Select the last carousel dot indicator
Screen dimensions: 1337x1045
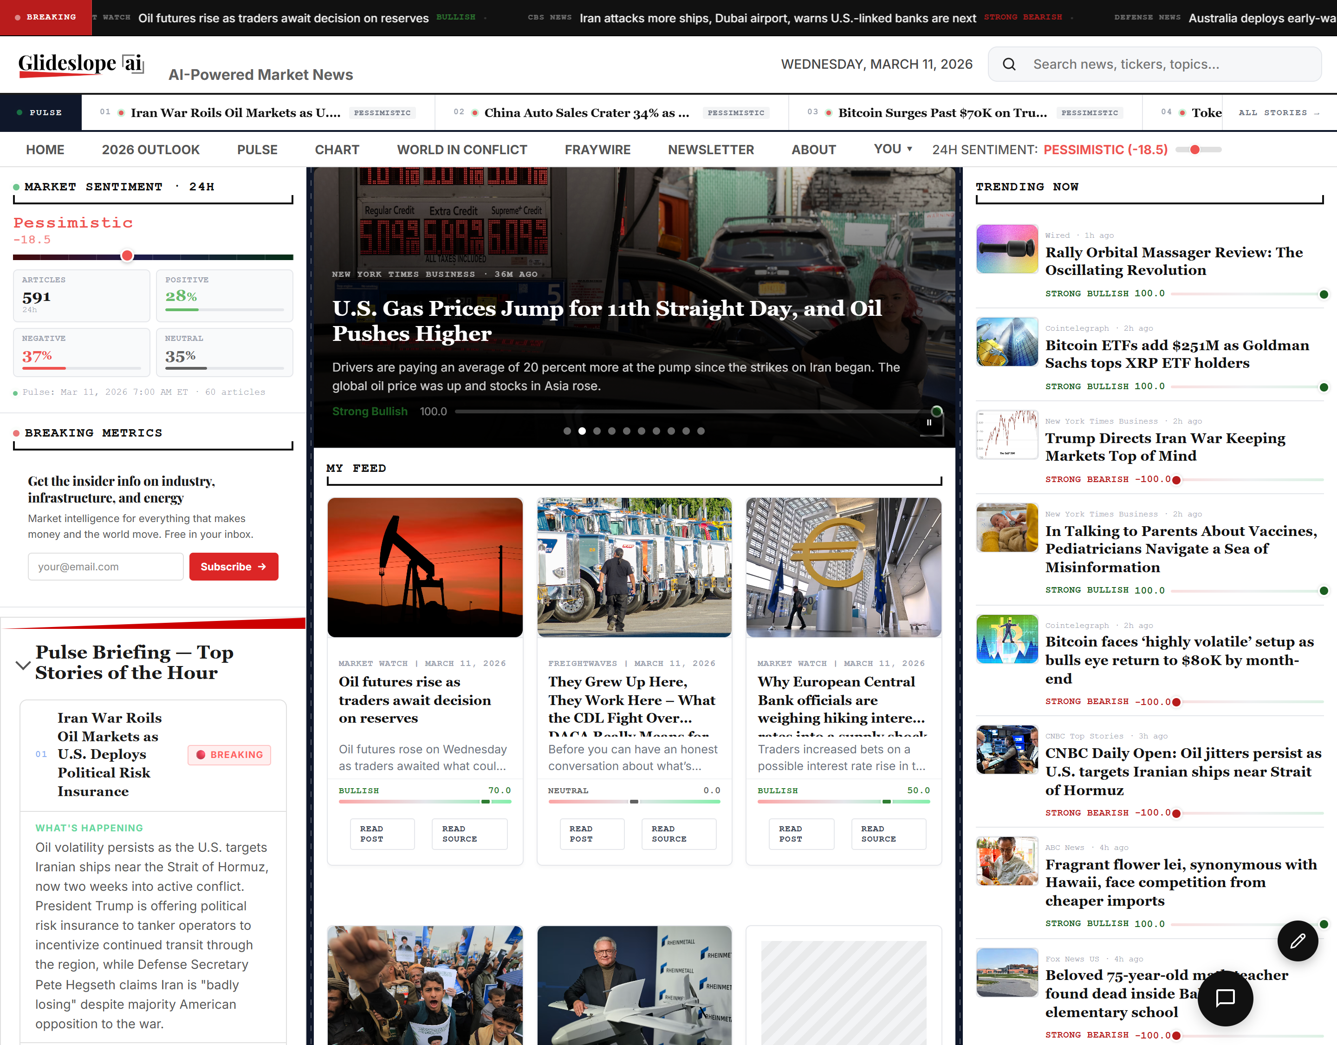pyautogui.click(x=701, y=431)
